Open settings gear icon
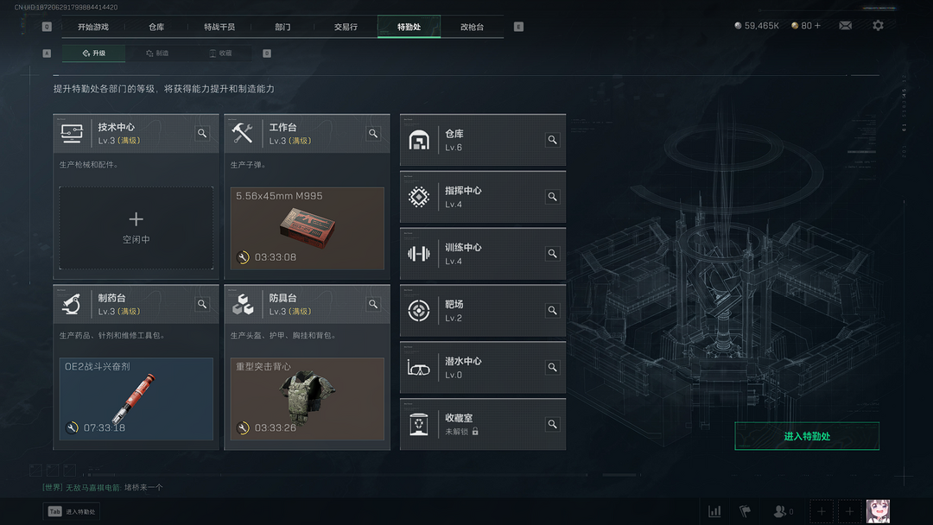This screenshot has width=933, height=525. (878, 26)
